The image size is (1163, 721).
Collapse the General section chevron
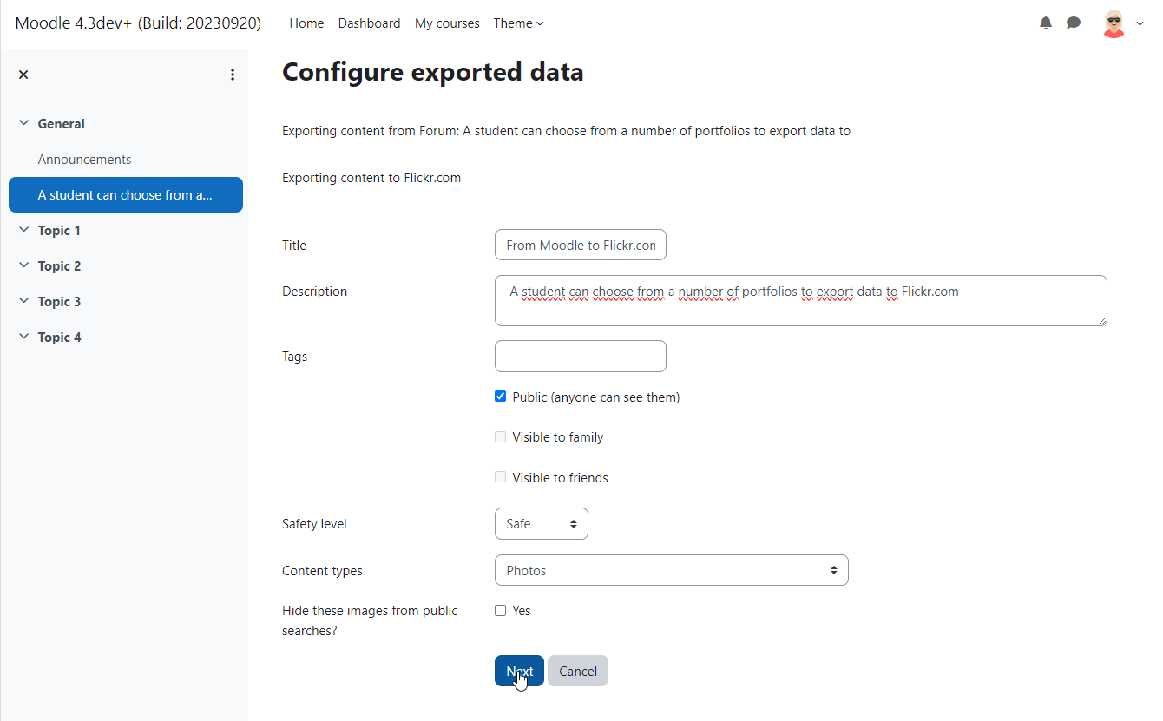23,124
